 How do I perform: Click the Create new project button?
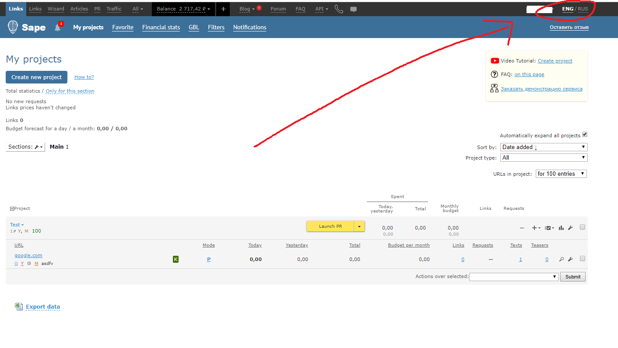coord(37,77)
